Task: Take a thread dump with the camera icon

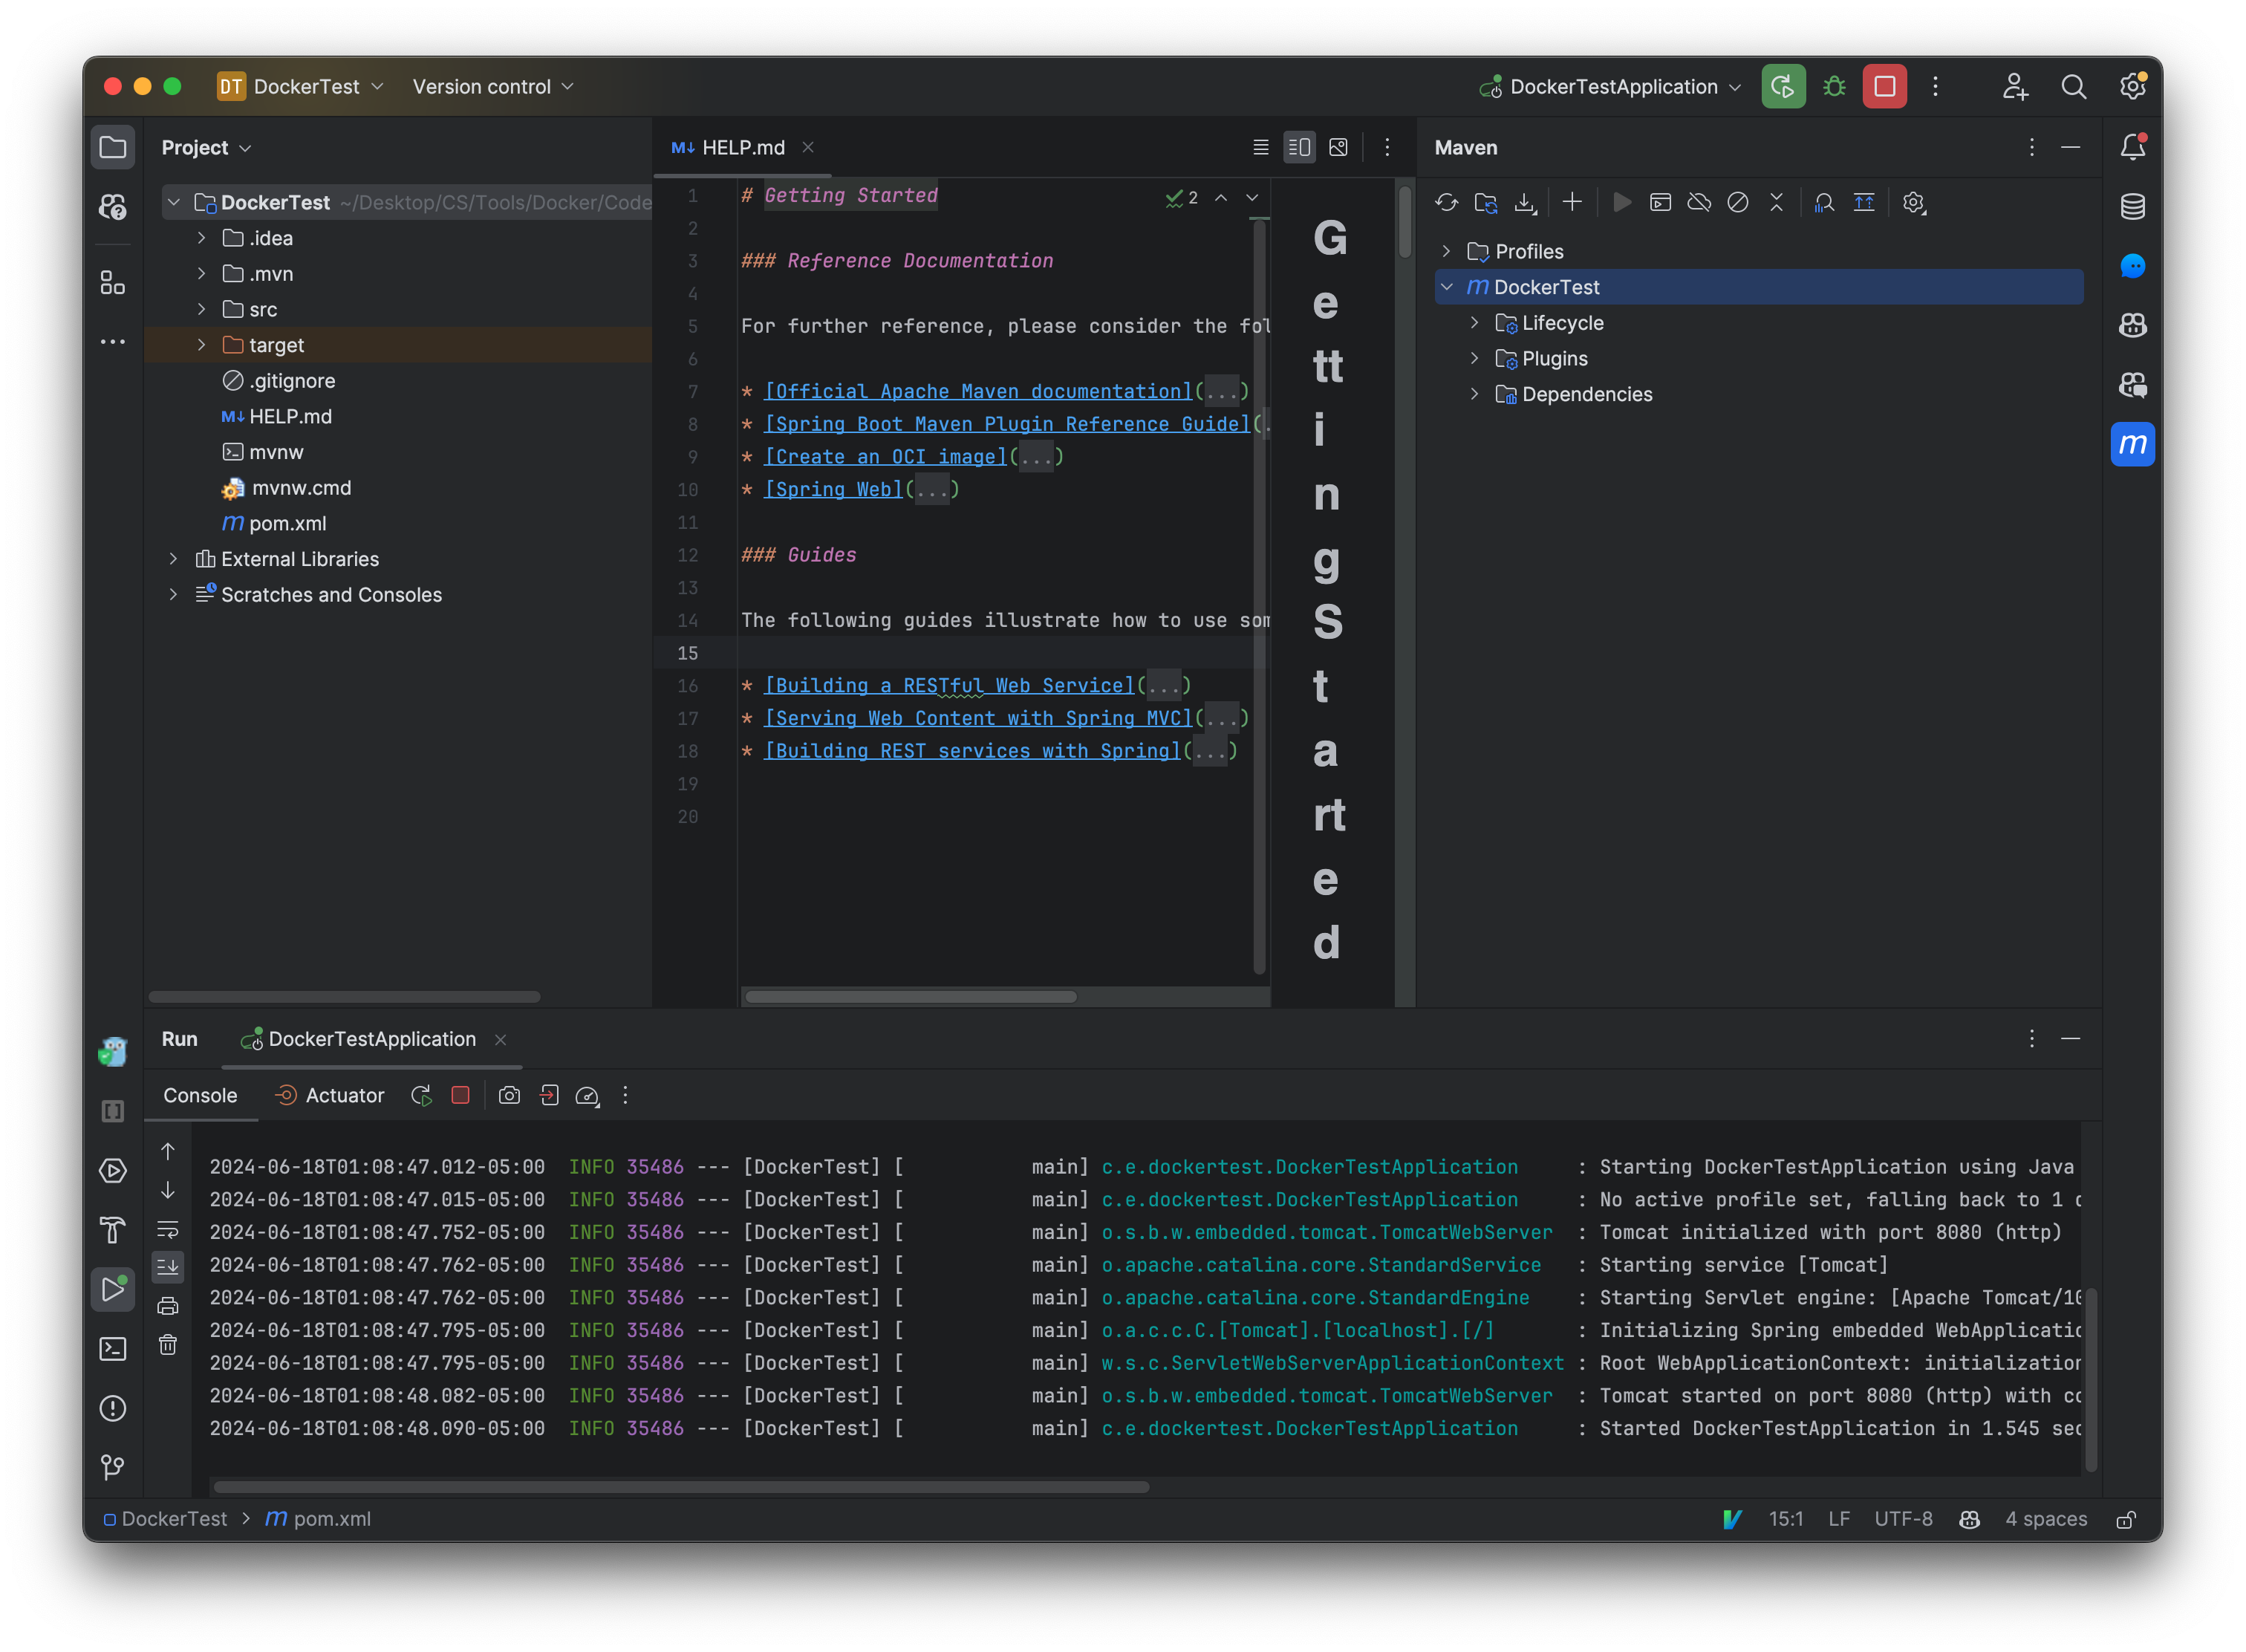Action: 509,1096
